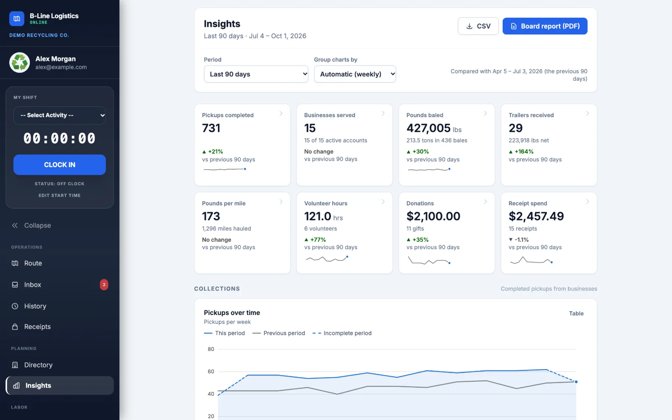Open the Select Activity dropdown
Viewport: 672px width, 420px height.
click(x=60, y=115)
